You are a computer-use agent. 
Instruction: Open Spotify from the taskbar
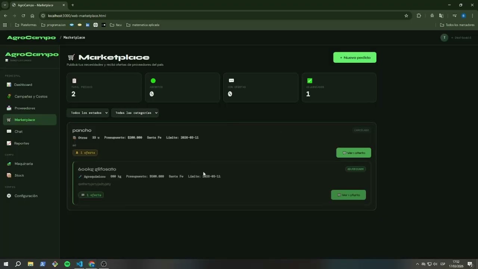tap(67, 264)
